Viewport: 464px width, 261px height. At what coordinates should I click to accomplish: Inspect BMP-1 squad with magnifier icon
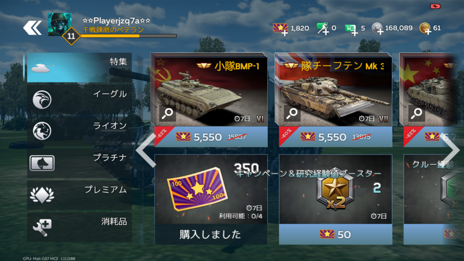[167, 113]
